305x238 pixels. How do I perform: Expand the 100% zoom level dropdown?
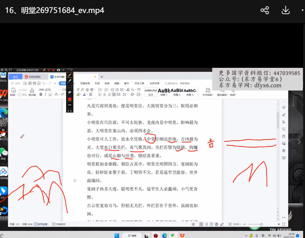click(x=238, y=224)
